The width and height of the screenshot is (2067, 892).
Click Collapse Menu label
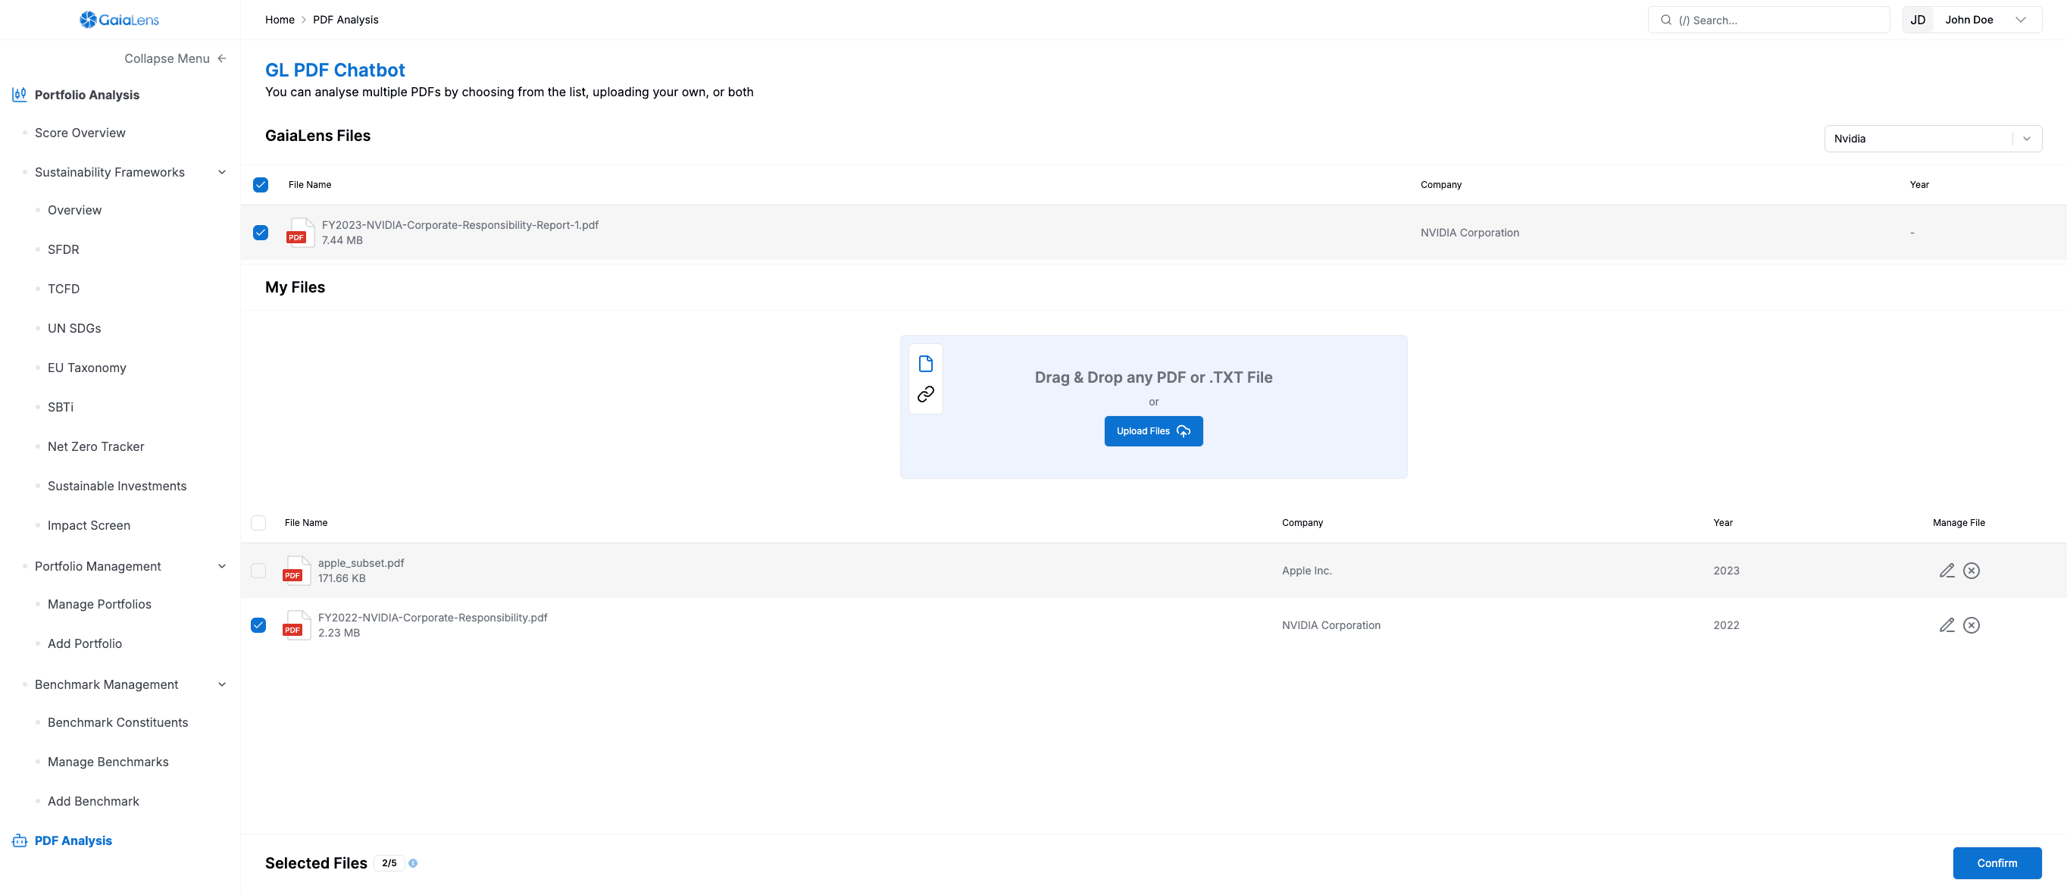167,58
